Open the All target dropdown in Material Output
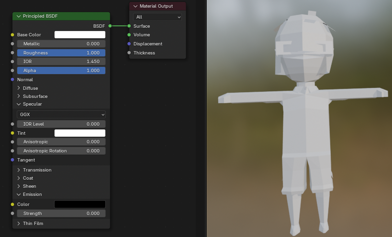392x237 pixels. coord(157,17)
